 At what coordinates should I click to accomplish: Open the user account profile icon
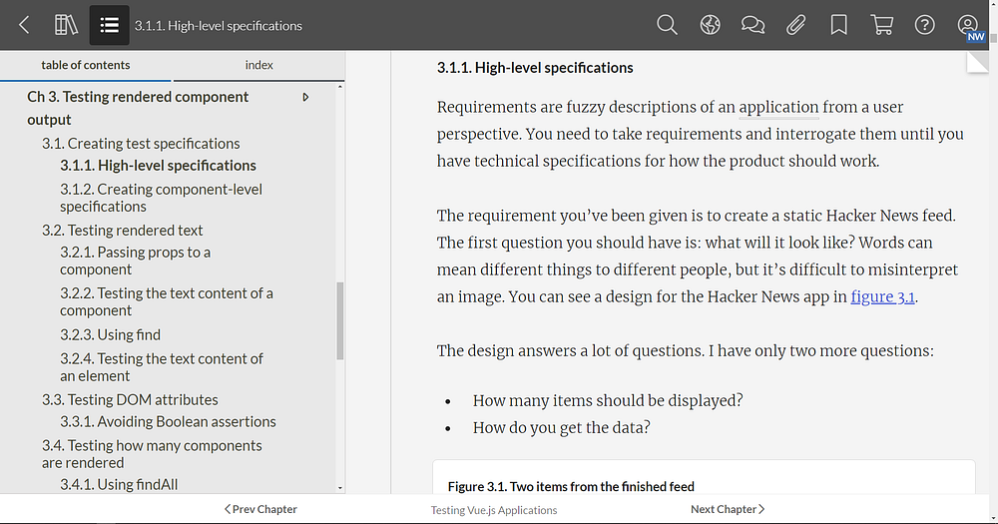pyautogui.click(x=967, y=25)
